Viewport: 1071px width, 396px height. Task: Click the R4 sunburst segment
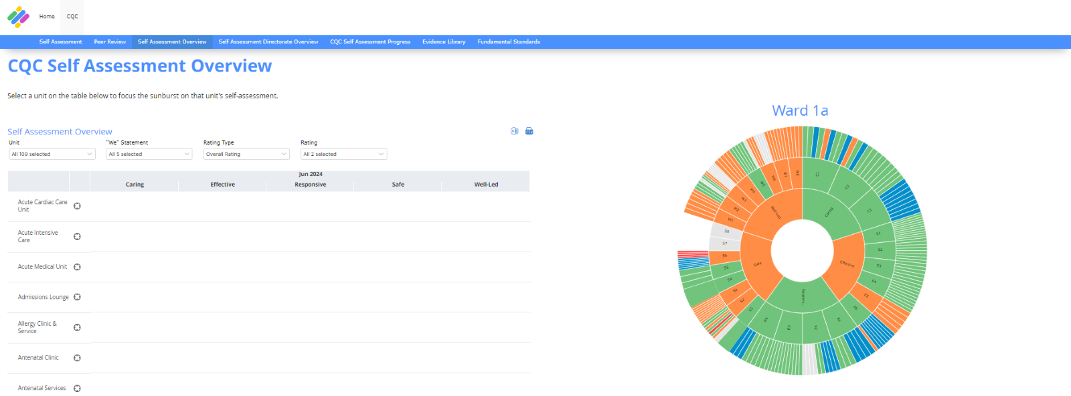(x=765, y=319)
